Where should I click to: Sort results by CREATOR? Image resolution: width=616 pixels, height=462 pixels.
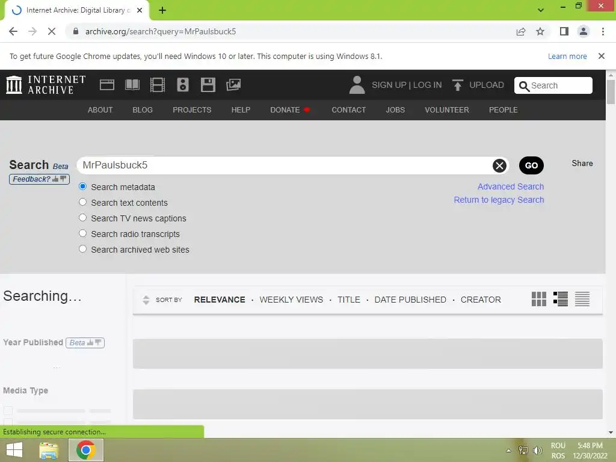click(x=481, y=300)
